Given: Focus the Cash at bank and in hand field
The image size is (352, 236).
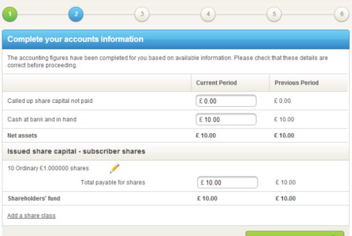Looking at the screenshot, I should click(227, 119).
